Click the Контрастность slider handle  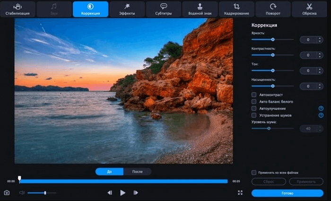(x=273, y=55)
